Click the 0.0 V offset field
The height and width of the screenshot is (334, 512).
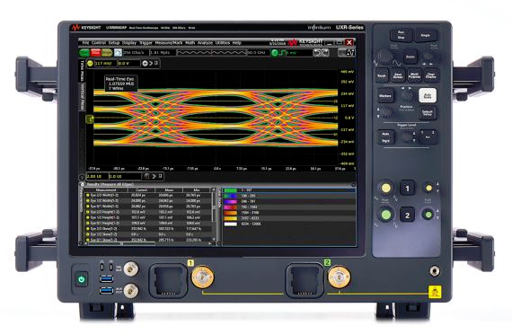(x=128, y=64)
